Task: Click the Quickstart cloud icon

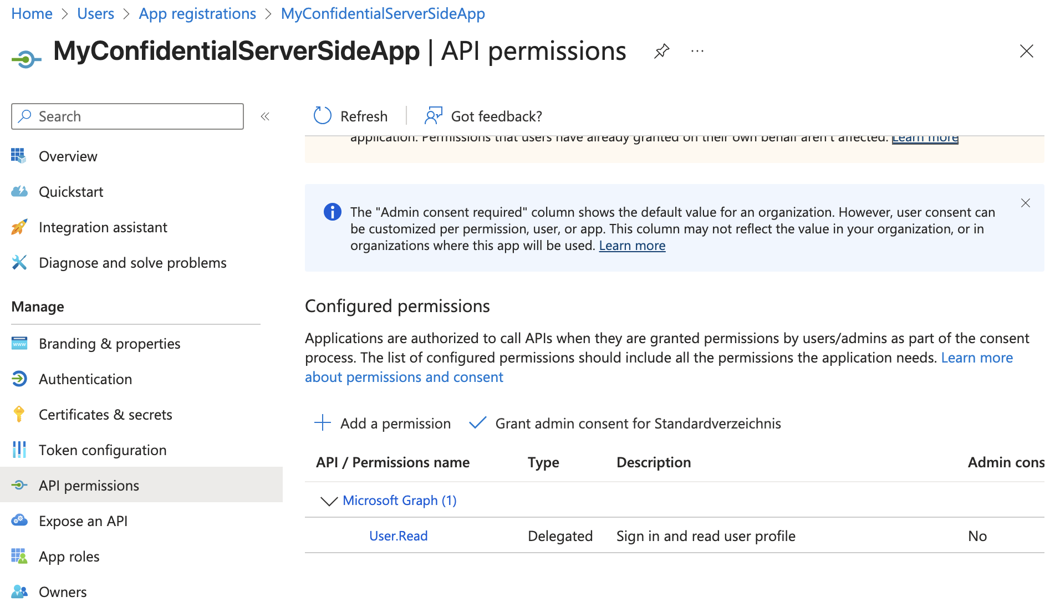Action: click(19, 192)
